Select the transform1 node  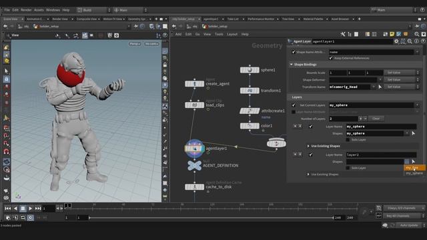[x=250, y=91]
